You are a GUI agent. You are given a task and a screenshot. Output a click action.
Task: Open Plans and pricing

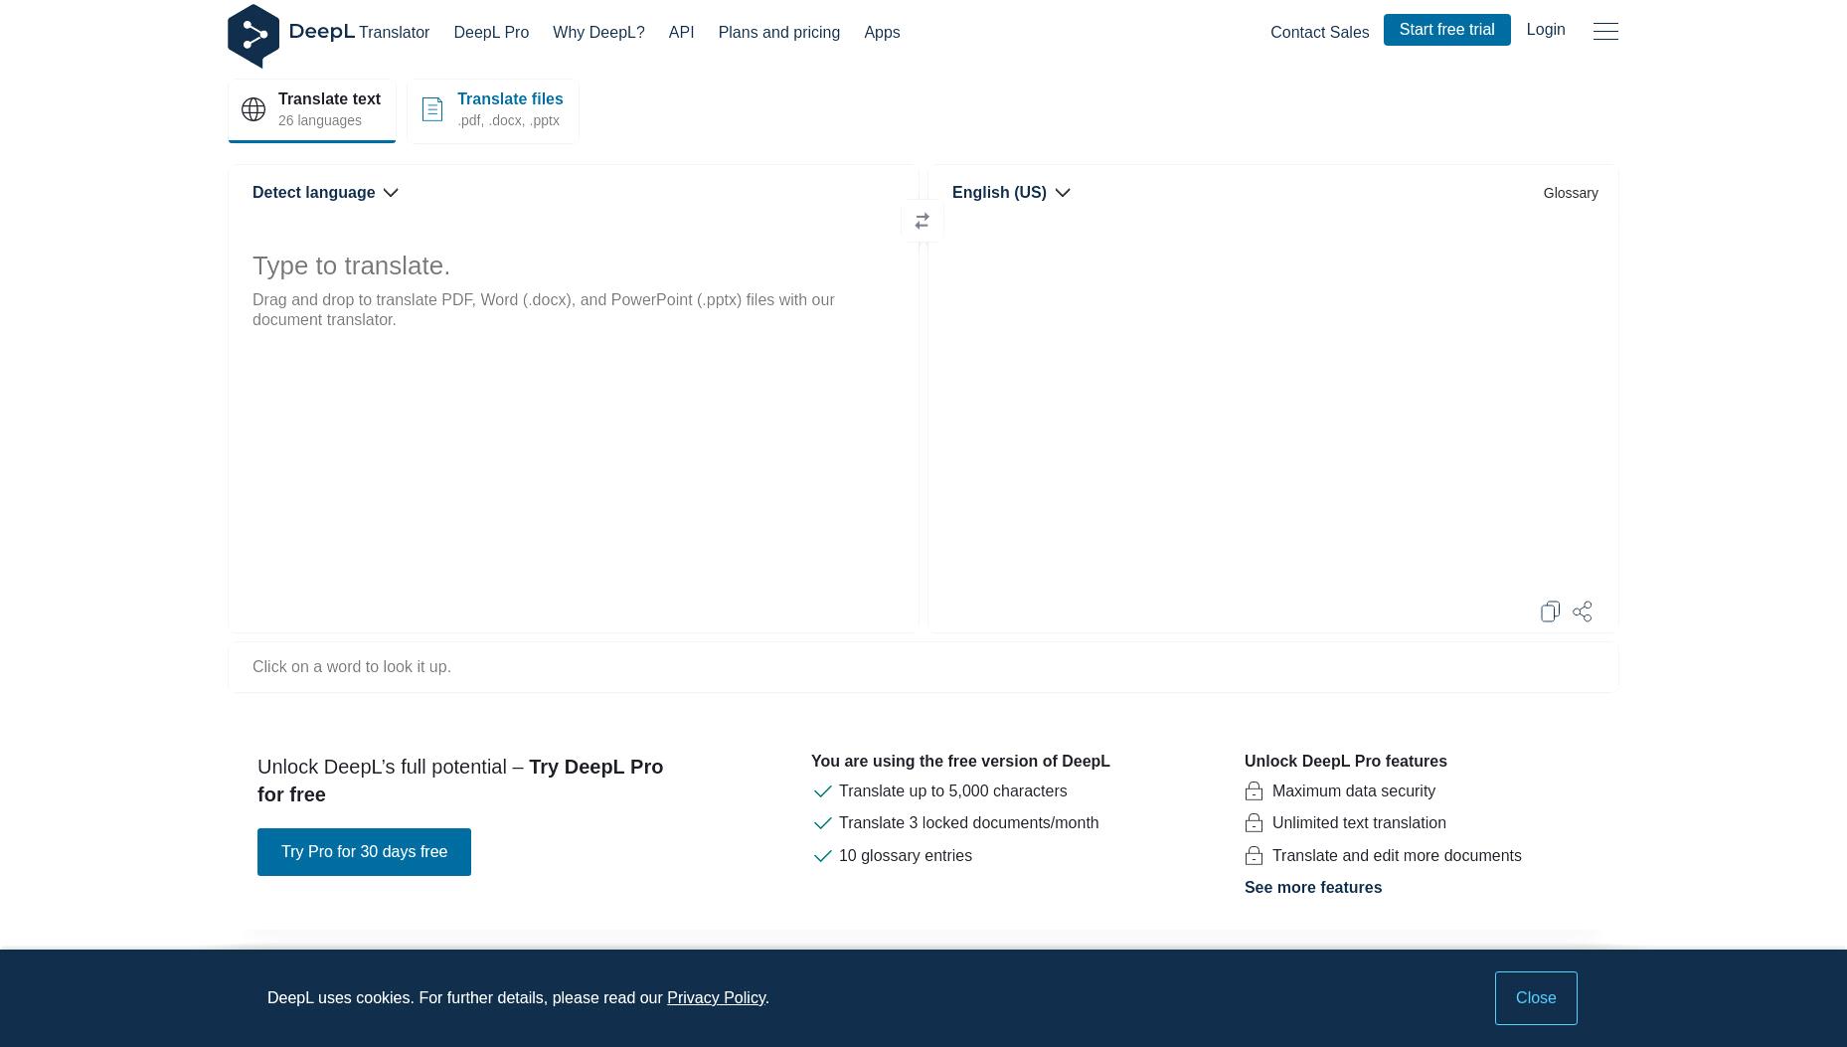coord(779,33)
